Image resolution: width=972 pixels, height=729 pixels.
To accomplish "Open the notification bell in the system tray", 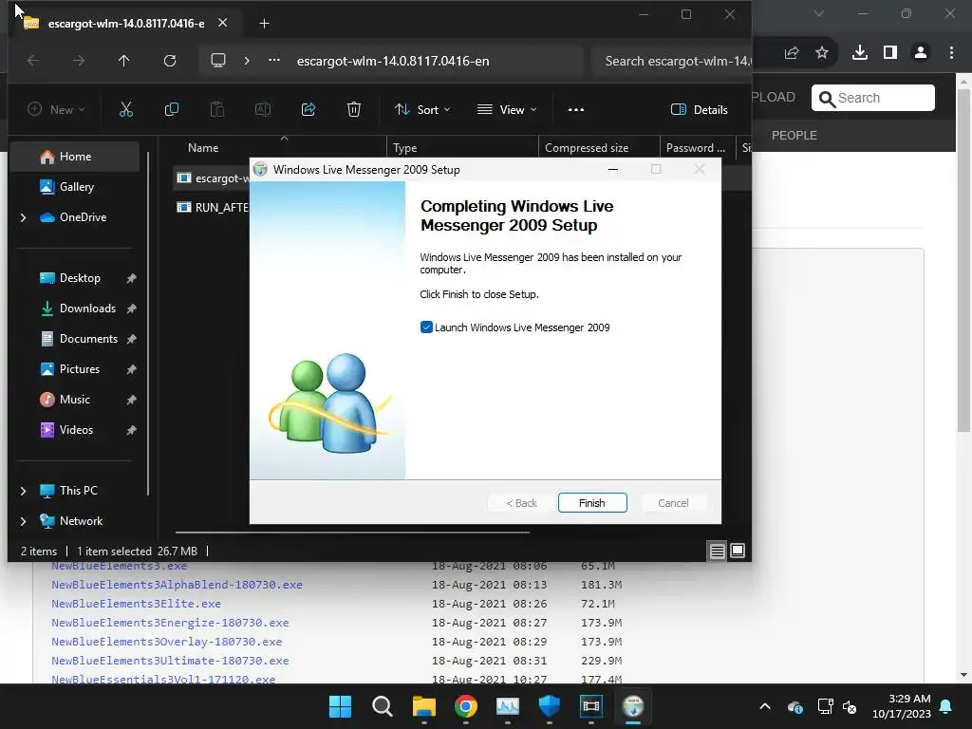I will coord(946,706).
